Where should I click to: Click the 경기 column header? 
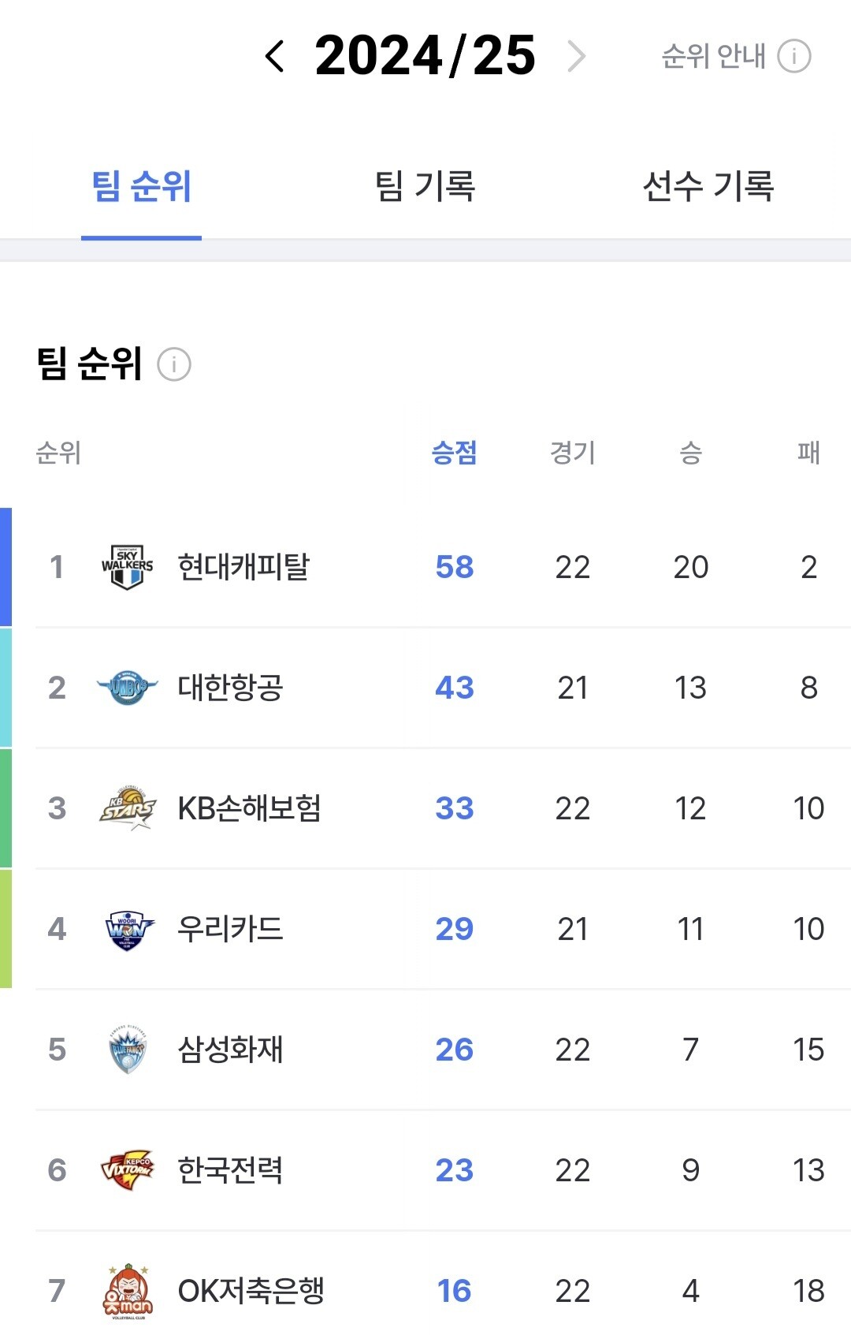[x=573, y=453]
